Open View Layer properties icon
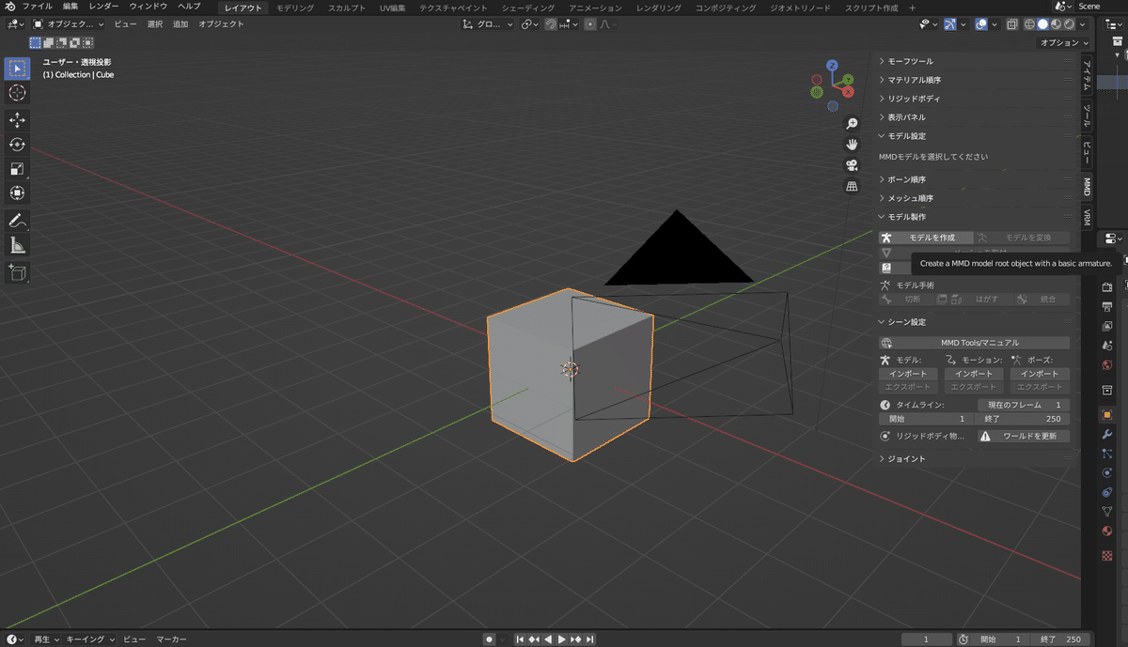 tap(1107, 326)
